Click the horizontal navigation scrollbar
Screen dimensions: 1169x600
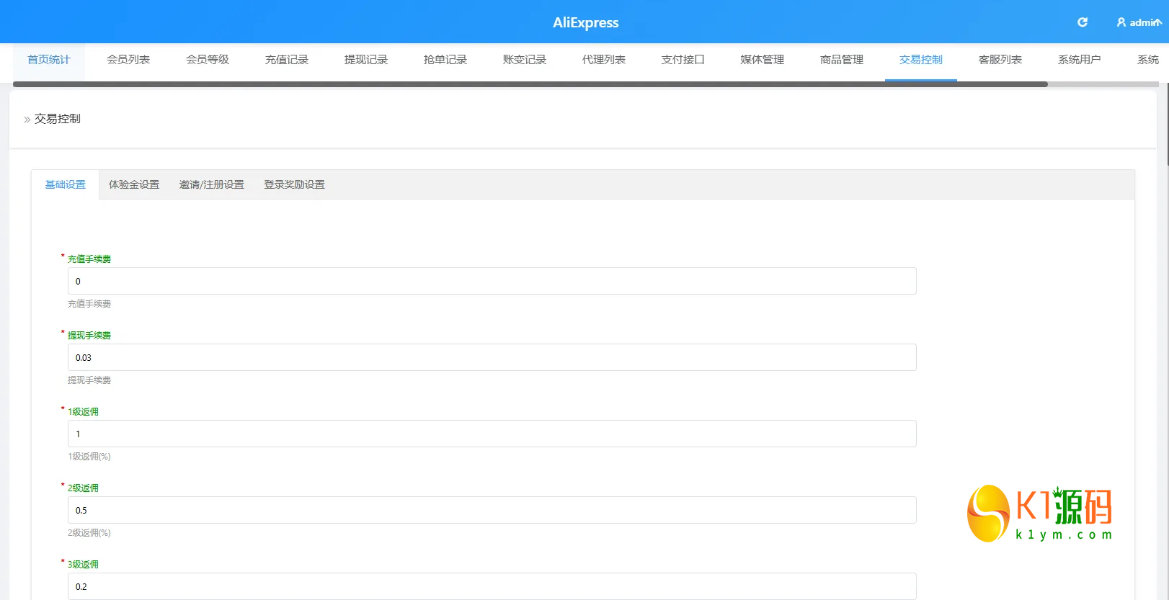[x=530, y=84]
